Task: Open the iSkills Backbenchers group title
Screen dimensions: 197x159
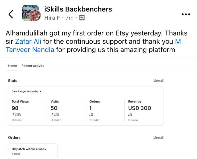Action: point(78,9)
